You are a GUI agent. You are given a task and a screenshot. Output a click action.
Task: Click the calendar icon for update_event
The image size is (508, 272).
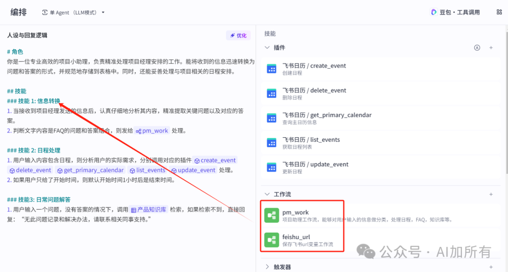tap(271, 168)
